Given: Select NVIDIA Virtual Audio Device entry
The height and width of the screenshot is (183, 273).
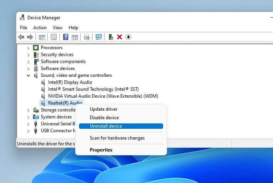Looking at the screenshot, I should click(x=103, y=96).
